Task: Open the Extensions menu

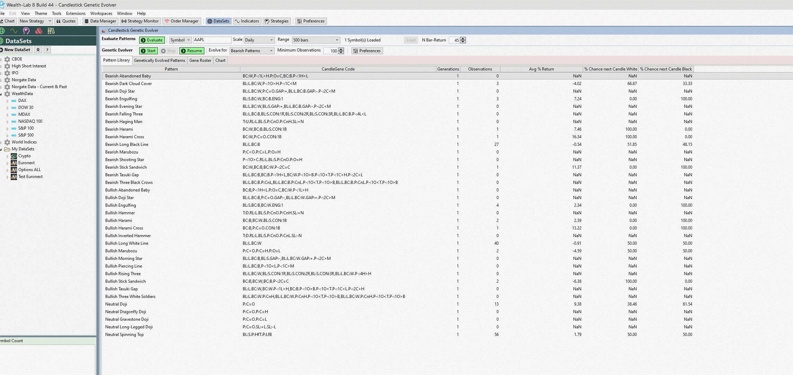Action: point(75,13)
